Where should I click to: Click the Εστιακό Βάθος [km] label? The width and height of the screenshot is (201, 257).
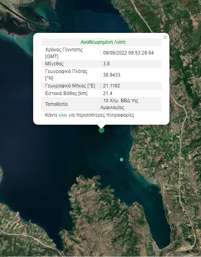[x=66, y=93]
